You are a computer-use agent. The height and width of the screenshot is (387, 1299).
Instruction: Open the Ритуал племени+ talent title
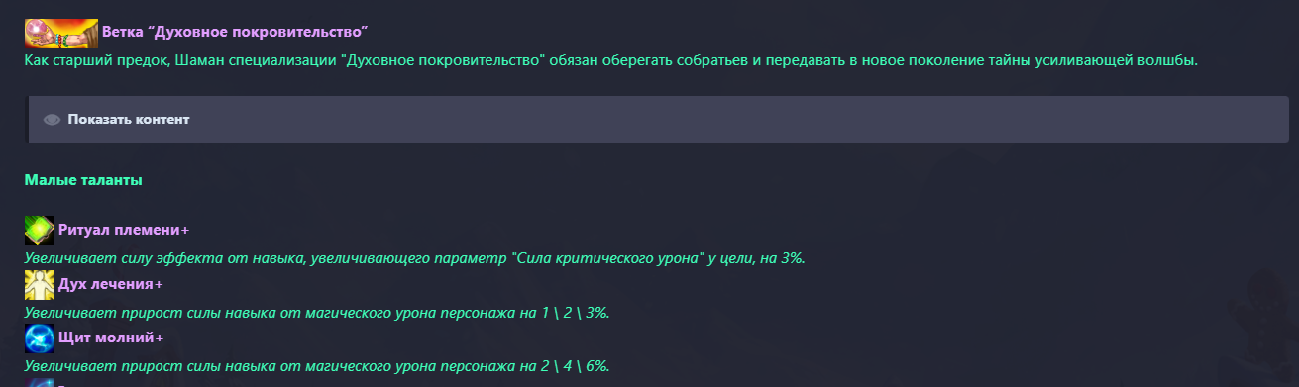(124, 230)
